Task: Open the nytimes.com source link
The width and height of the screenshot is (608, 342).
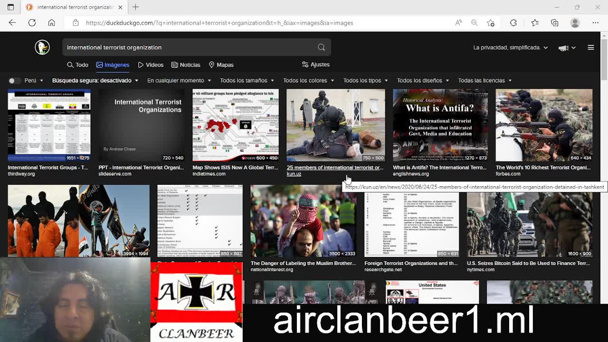Action: [x=481, y=270]
